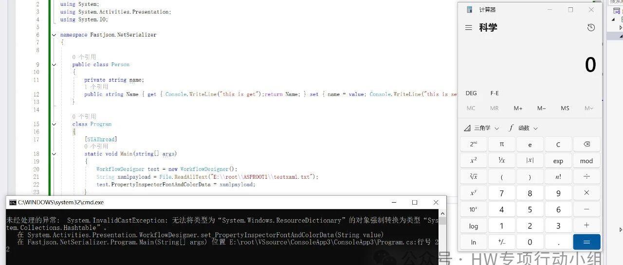This screenshot has width=623, height=265.
Task: Click digit 4 on calculator
Action: pos(502,209)
